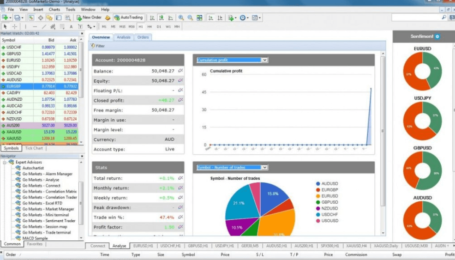Click the Tile Windows grid icon
This screenshot has width=455, height=260.
[199, 18]
